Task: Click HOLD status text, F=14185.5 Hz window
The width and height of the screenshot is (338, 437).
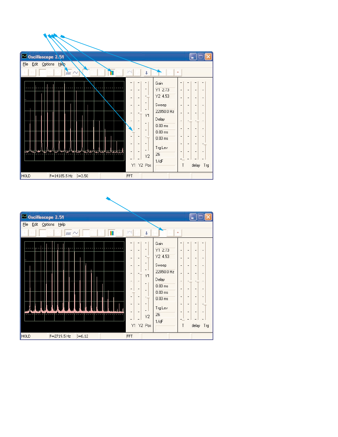Action: [26, 176]
